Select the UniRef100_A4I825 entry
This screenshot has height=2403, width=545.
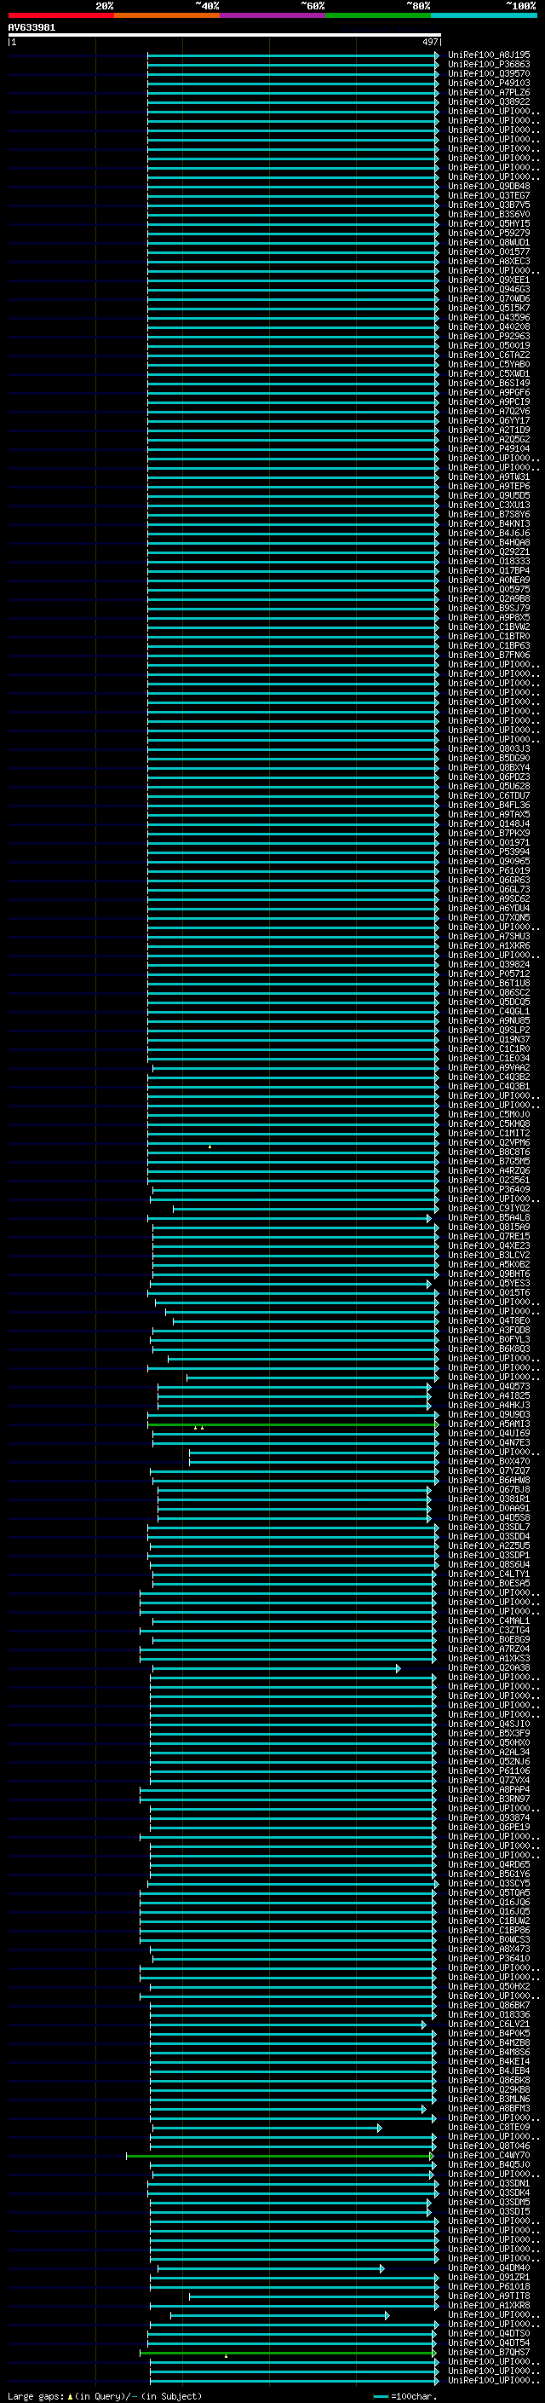pyautogui.click(x=488, y=1395)
